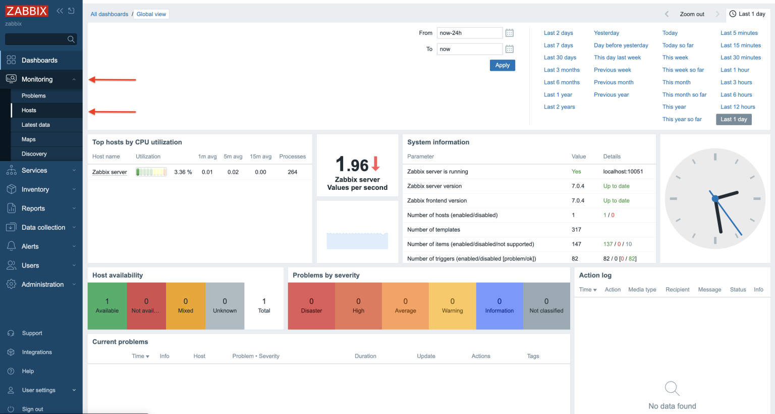Open the Zabbix server host link
775x414 pixels.
coord(109,172)
